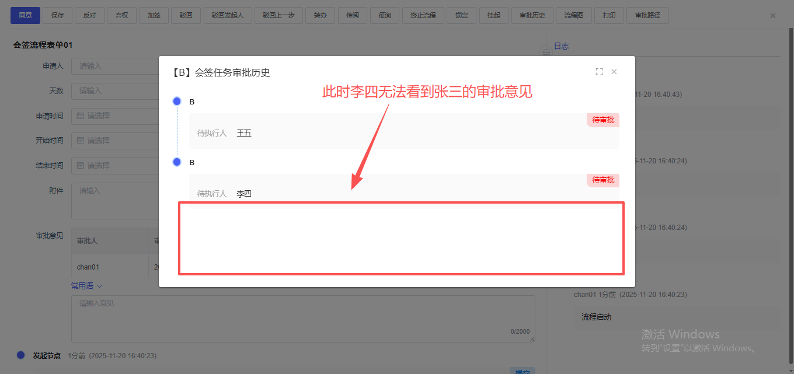Click the 发起节点 blue circle marker
This screenshot has width=794, height=374.
(21, 355)
